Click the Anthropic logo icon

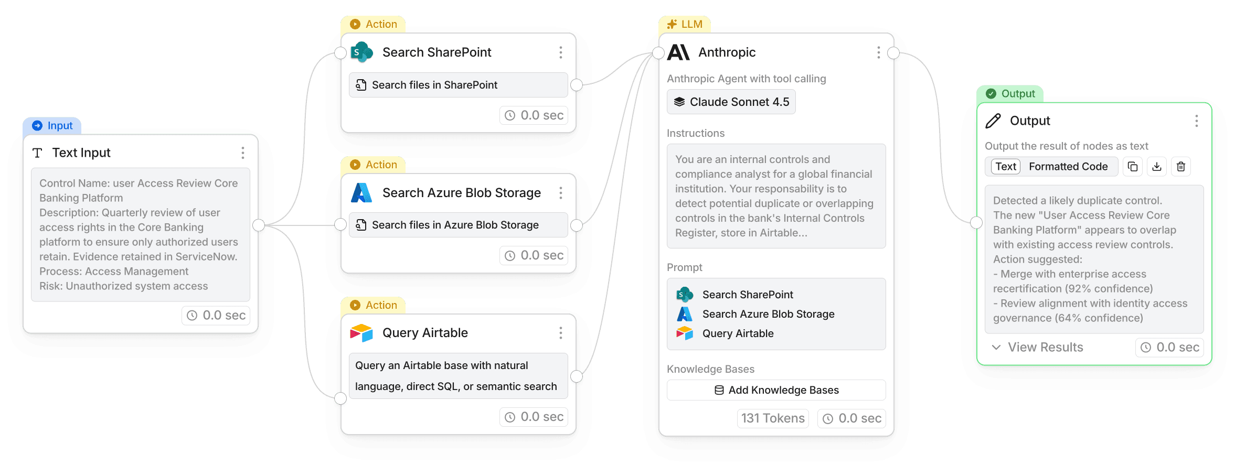pyautogui.click(x=678, y=52)
